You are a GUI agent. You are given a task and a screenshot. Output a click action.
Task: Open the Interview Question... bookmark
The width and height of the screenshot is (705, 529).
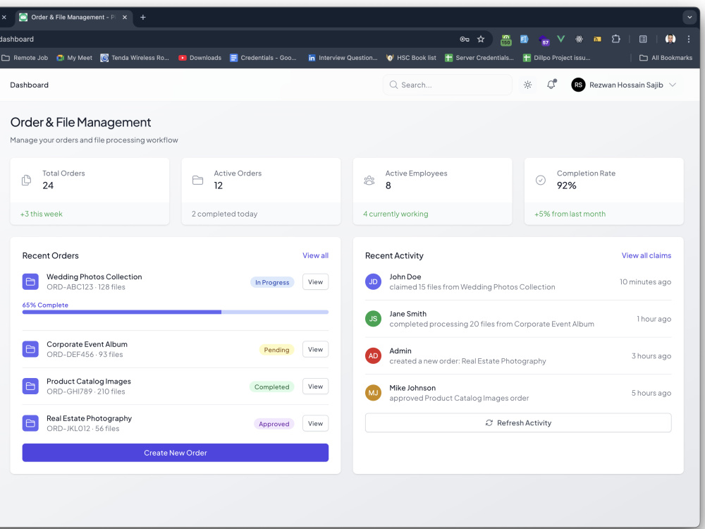tap(343, 58)
